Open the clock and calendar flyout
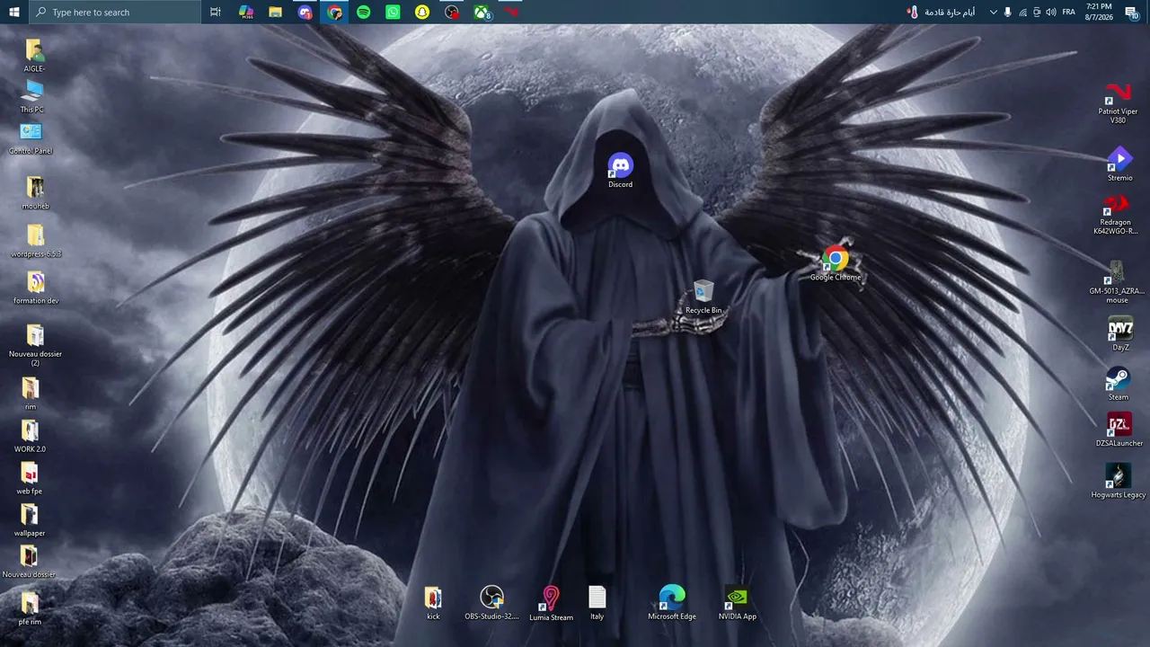The width and height of the screenshot is (1150, 647). (1099, 12)
